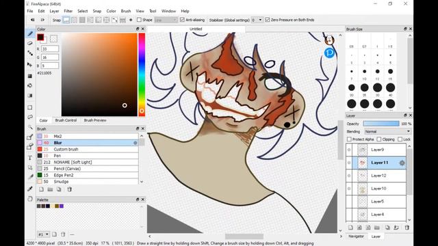This screenshot has width=438, height=246.
Task: Open the Shape type dropdown
Action: coord(166,20)
